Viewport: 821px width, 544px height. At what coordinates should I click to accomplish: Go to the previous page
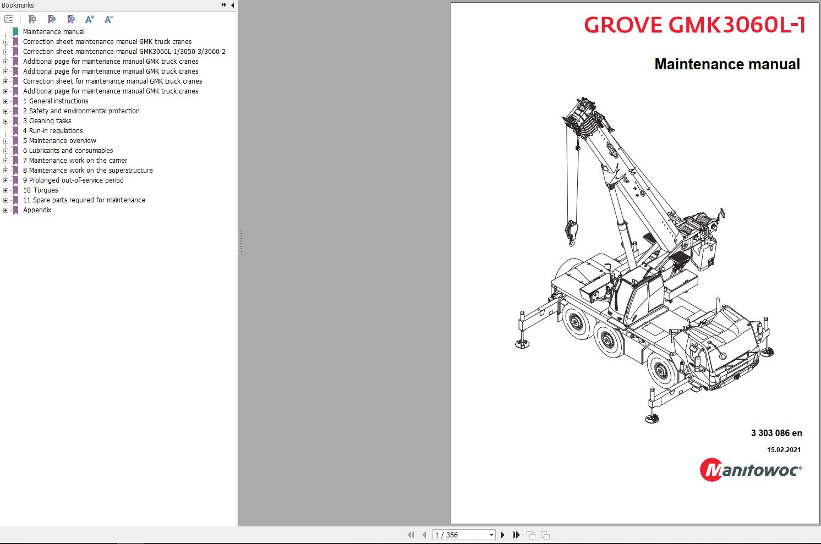[424, 535]
